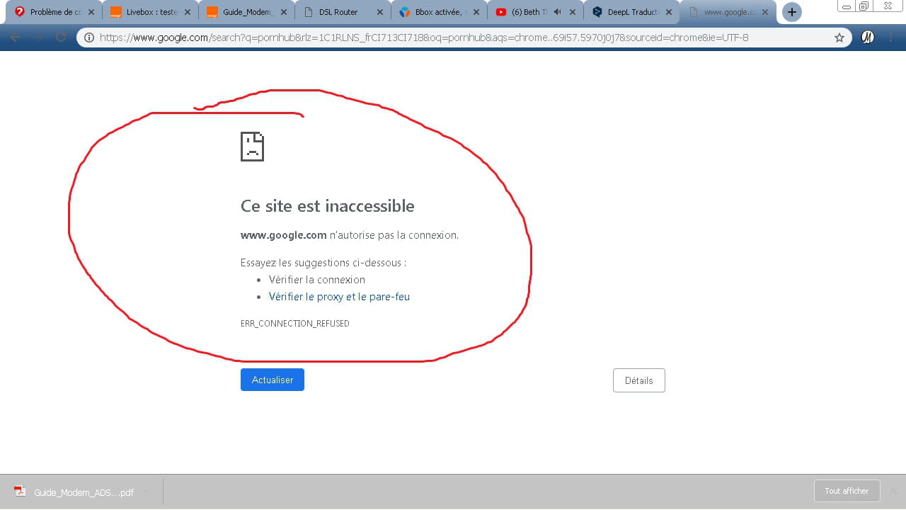The width and height of the screenshot is (906, 510).
Task: Close the Bbox activée tab
Action: [476, 12]
